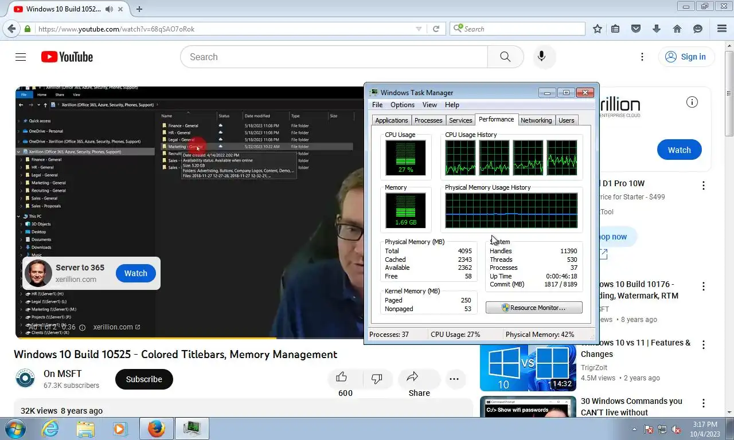Go back in Firefox
The width and height of the screenshot is (734, 440).
[11, 29]
